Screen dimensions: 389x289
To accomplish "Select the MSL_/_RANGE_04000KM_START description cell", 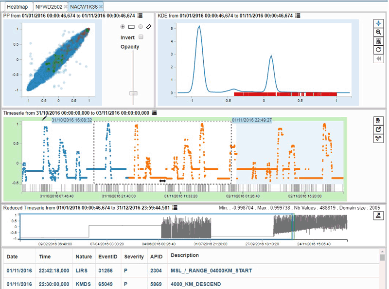I will click(212, 271).
